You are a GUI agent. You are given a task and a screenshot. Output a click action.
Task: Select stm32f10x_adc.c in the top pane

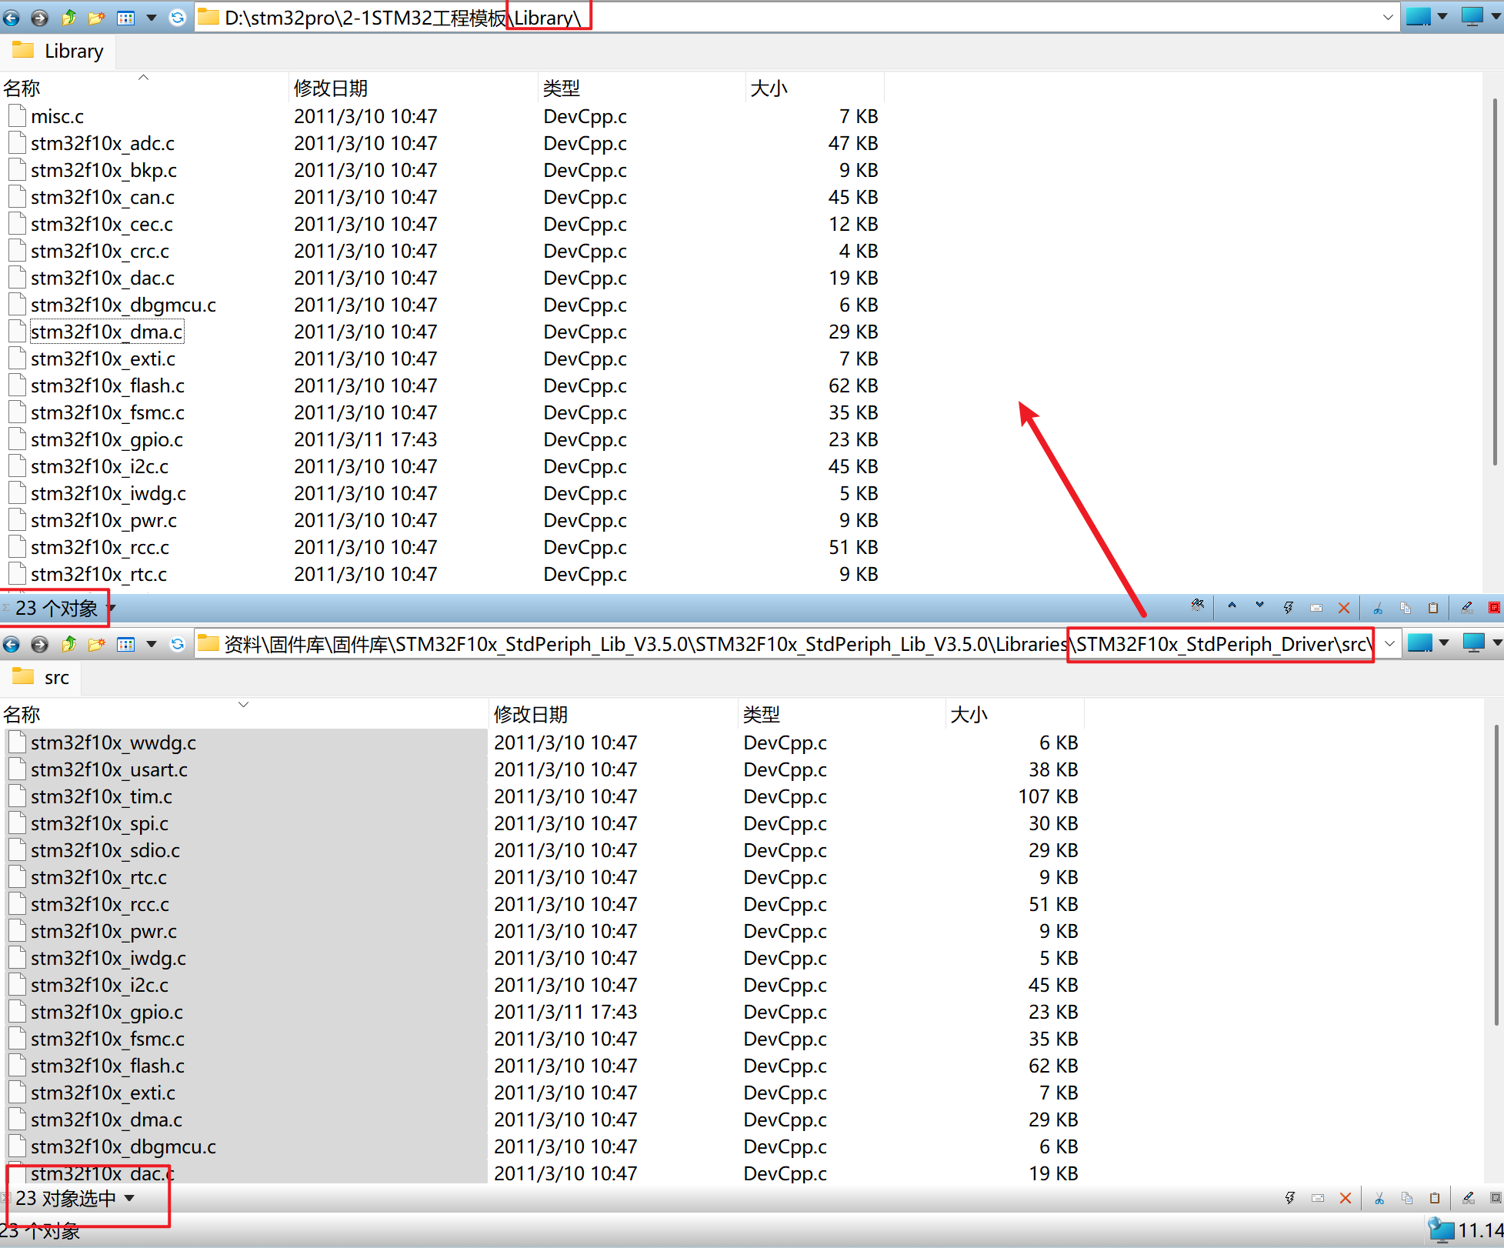coord(102,143)
